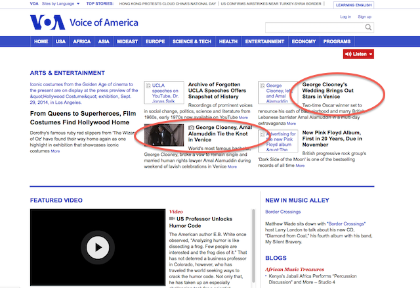Click the search magnifier icon

tap(368, 28)
